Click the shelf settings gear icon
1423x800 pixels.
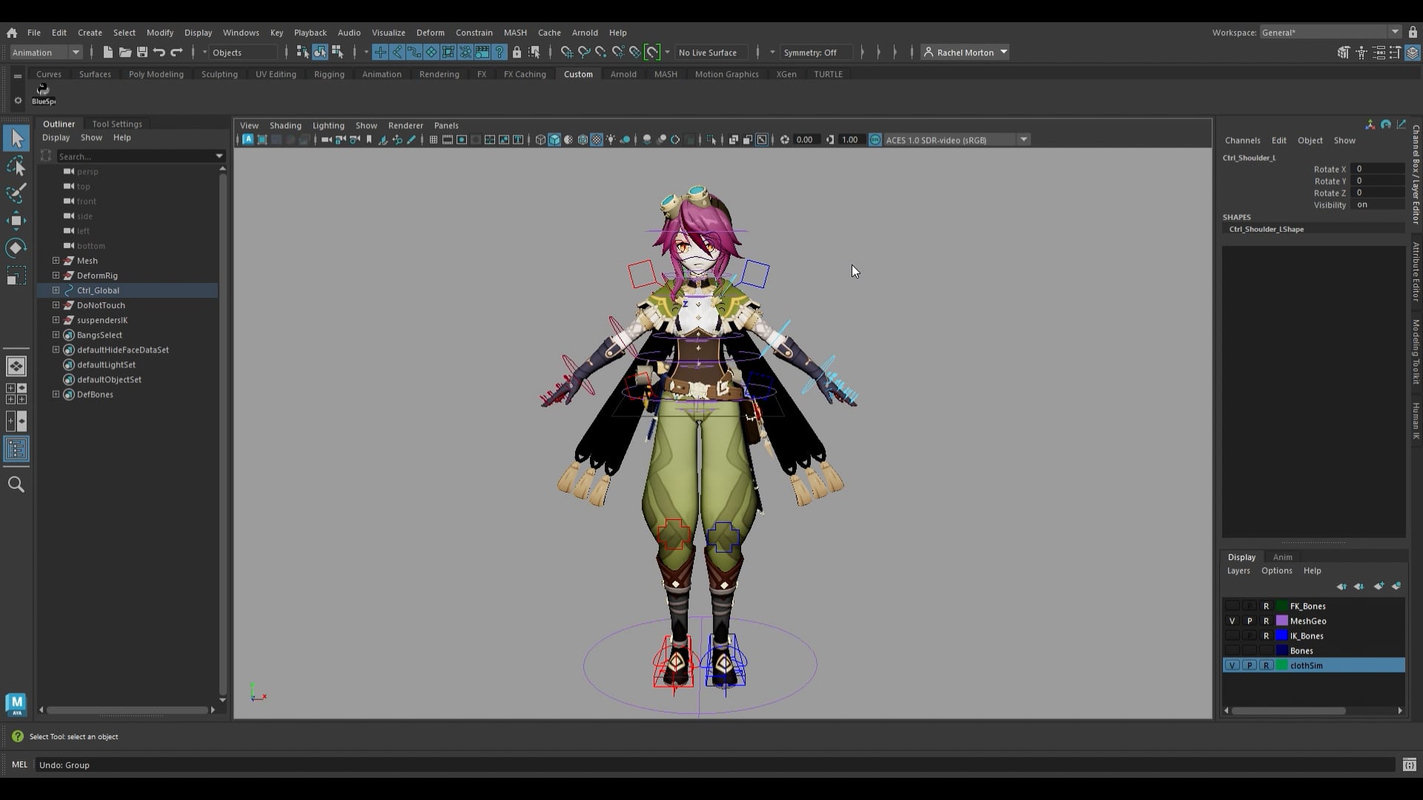click(18, 101)
